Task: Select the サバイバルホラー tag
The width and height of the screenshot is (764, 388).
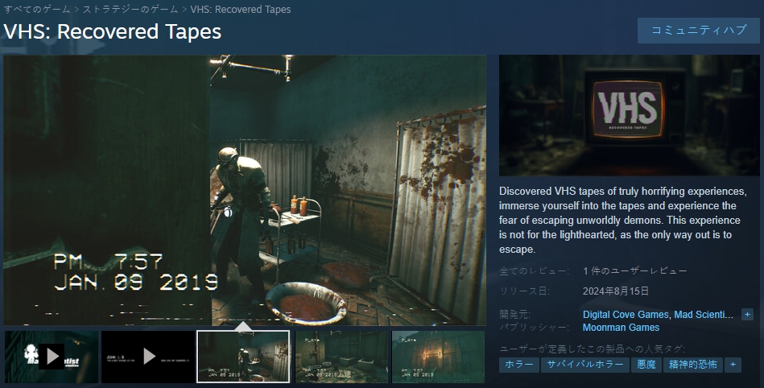Action: tap(584, 365)
